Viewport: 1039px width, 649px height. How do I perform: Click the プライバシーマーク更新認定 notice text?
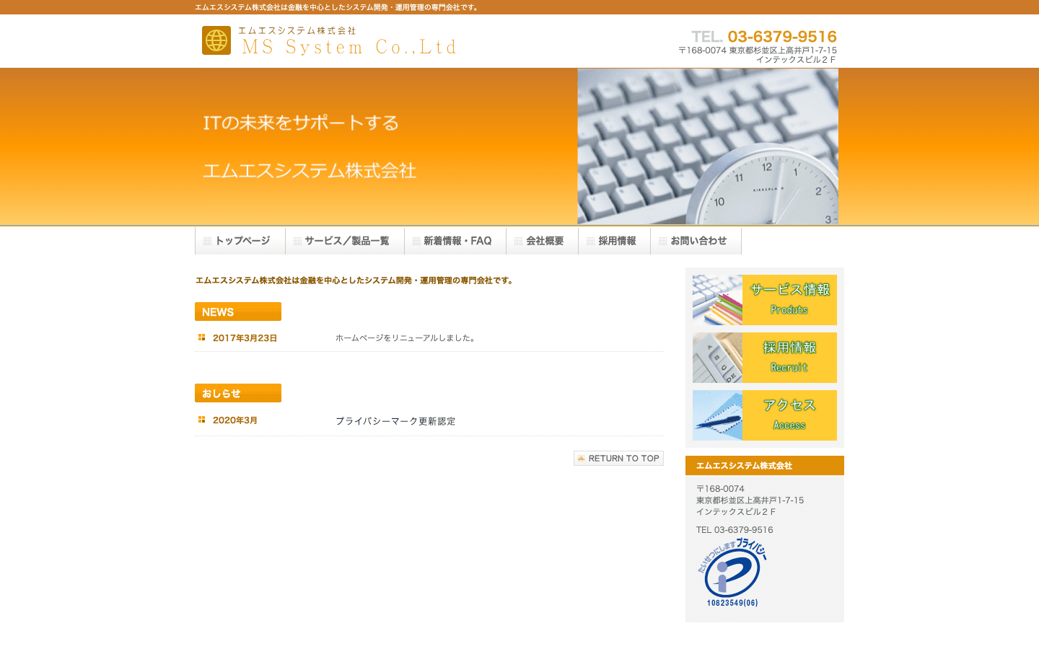pos(395,421)
